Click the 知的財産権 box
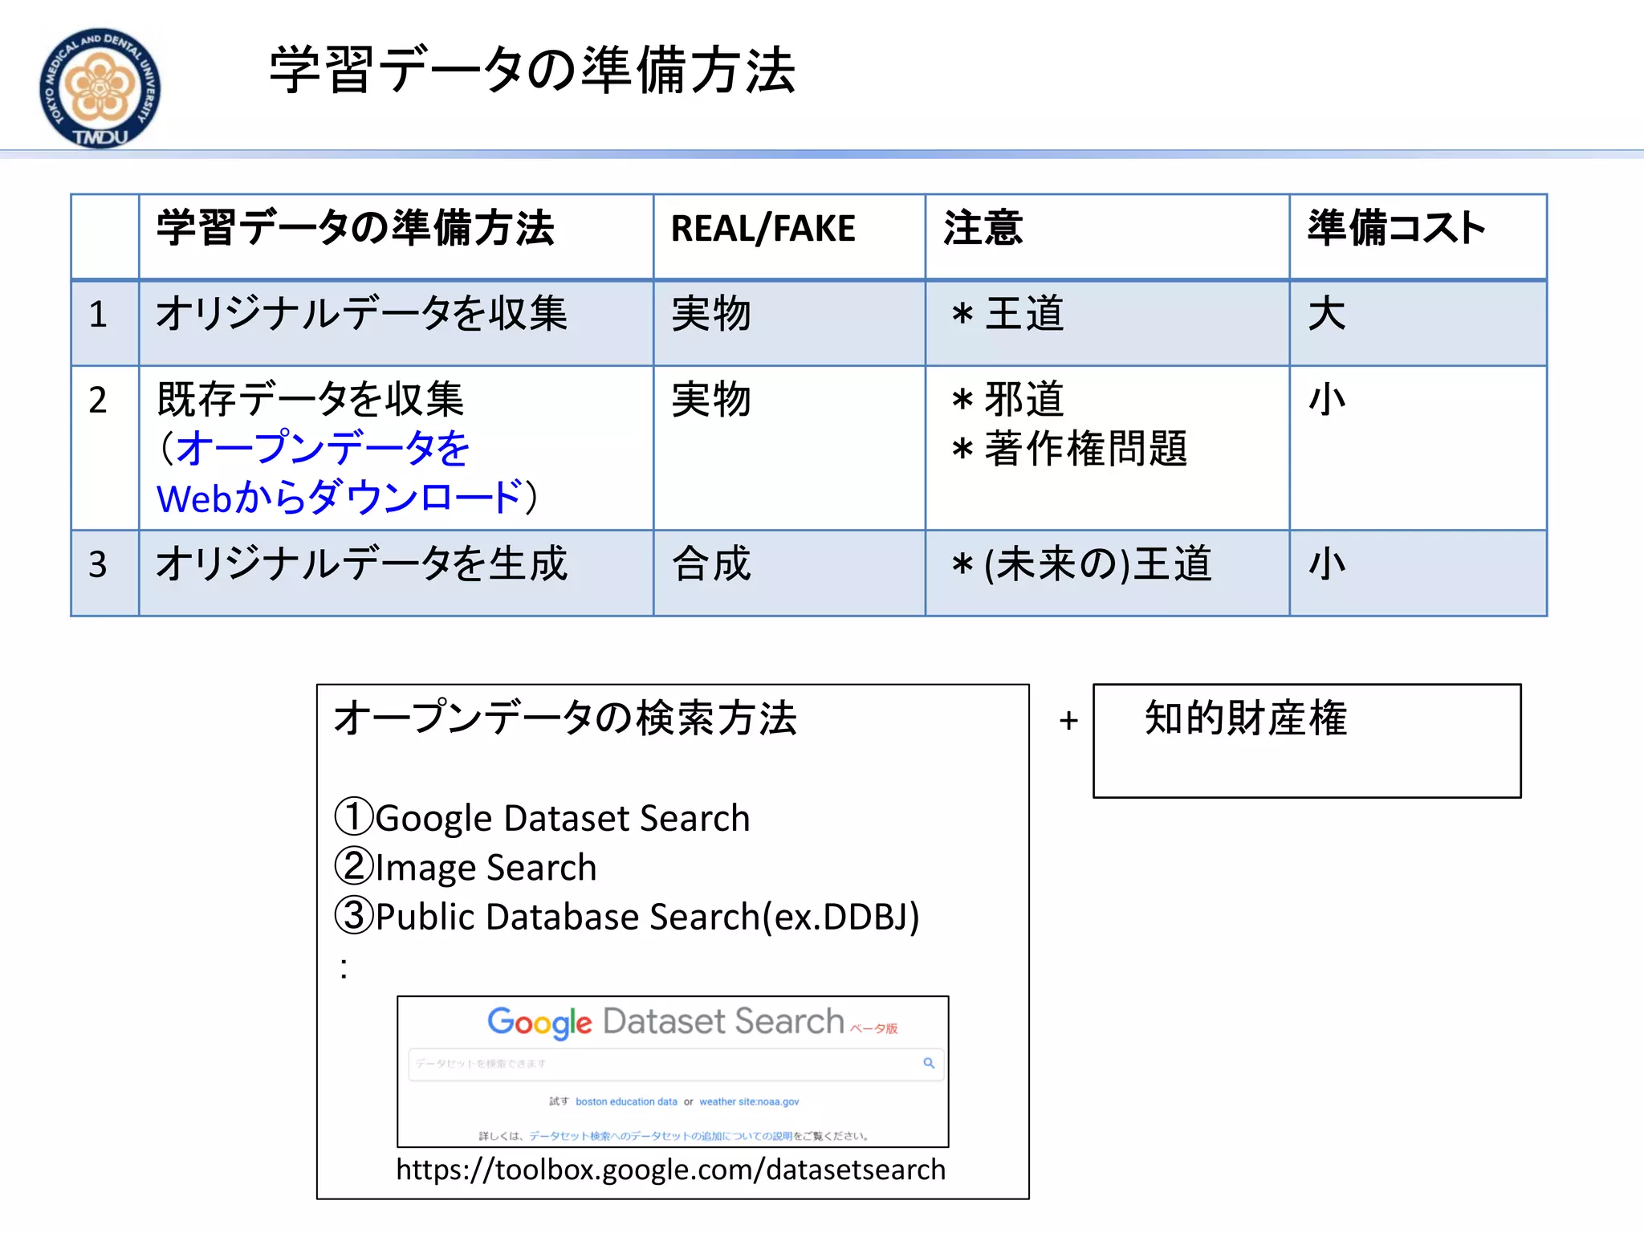 pos(1307,741)
